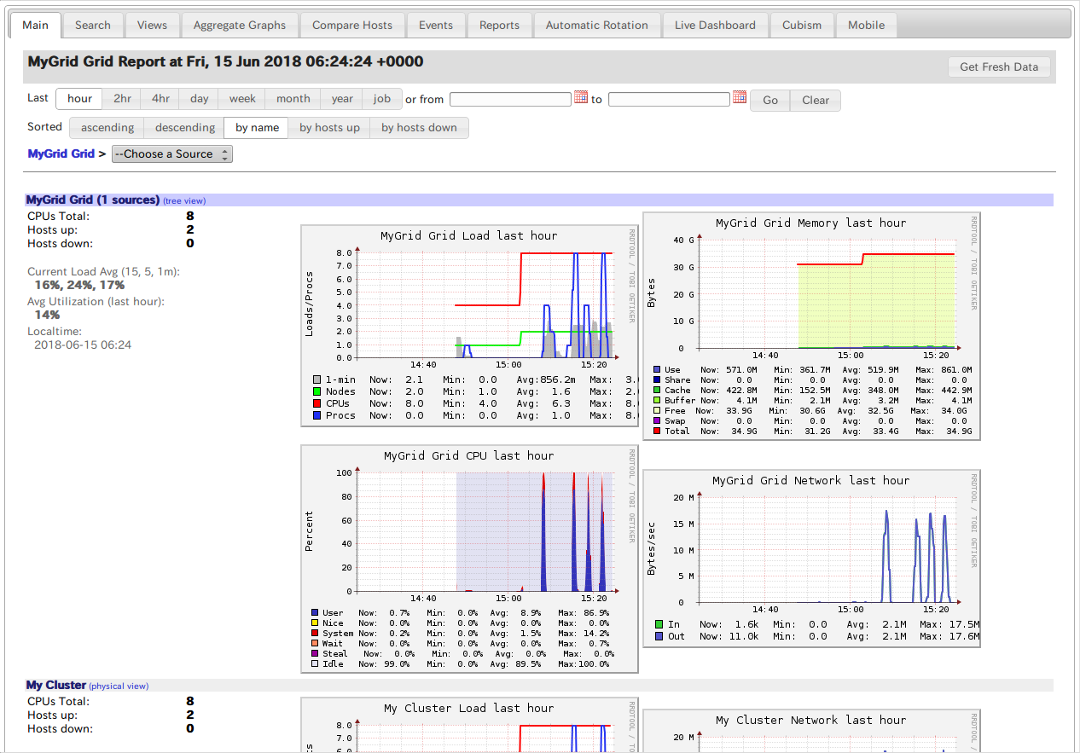1080x753 pixels.
Task: Sort hosts ascending
Action: tap(107, 128)
